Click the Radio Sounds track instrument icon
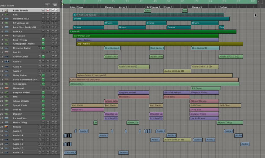 pyautogui.click(x=7, y=11)
